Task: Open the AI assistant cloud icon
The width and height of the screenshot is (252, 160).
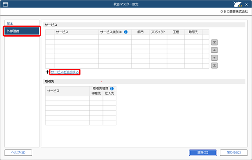Action: click(x=238, y=4)
